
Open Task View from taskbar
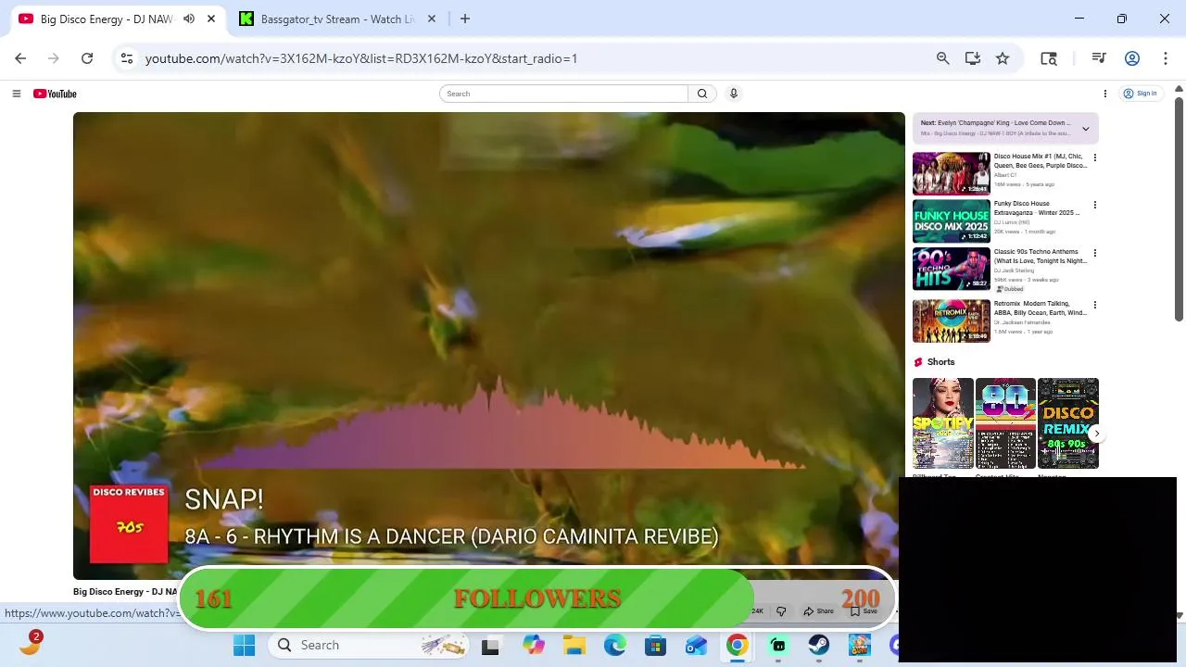pos(490,645)
